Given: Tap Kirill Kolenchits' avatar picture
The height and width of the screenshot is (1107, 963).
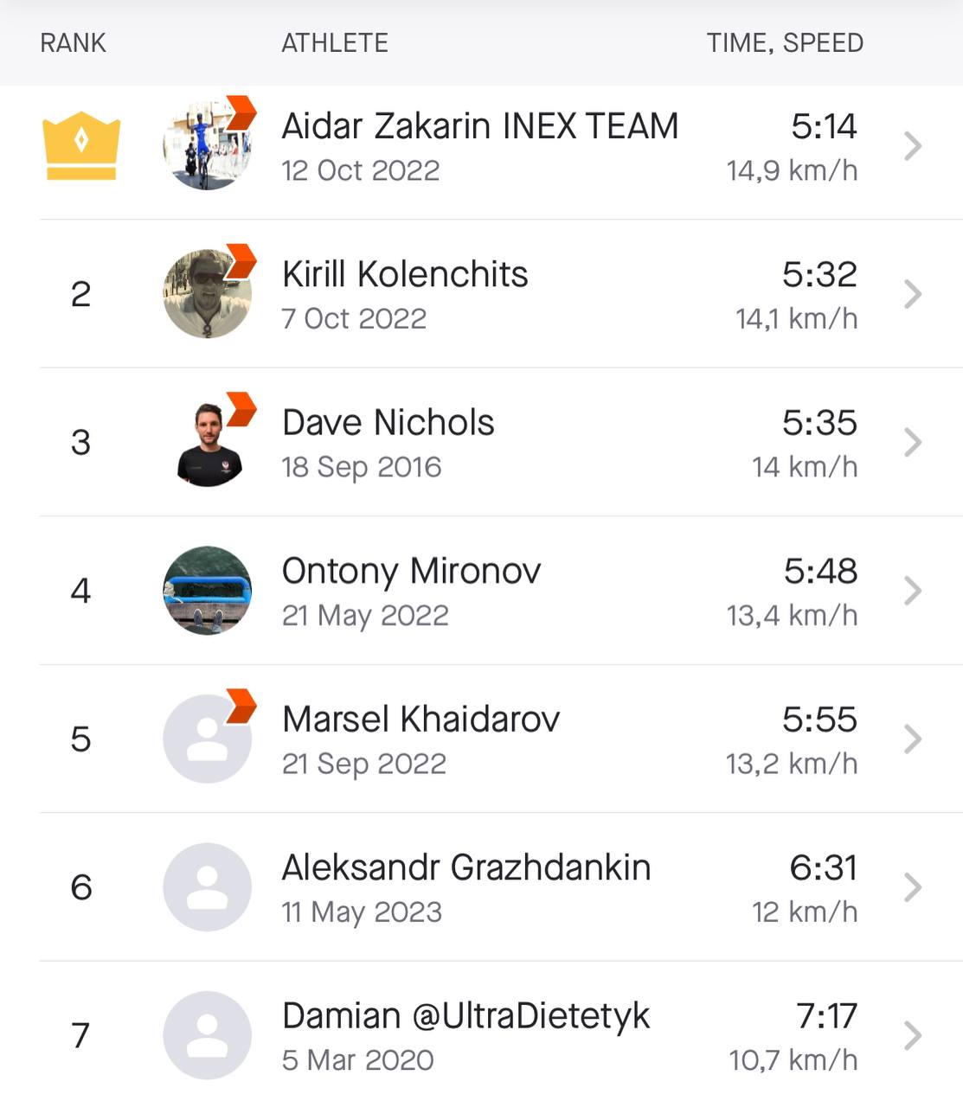Looking at the screenshot, I should (207, 294).
